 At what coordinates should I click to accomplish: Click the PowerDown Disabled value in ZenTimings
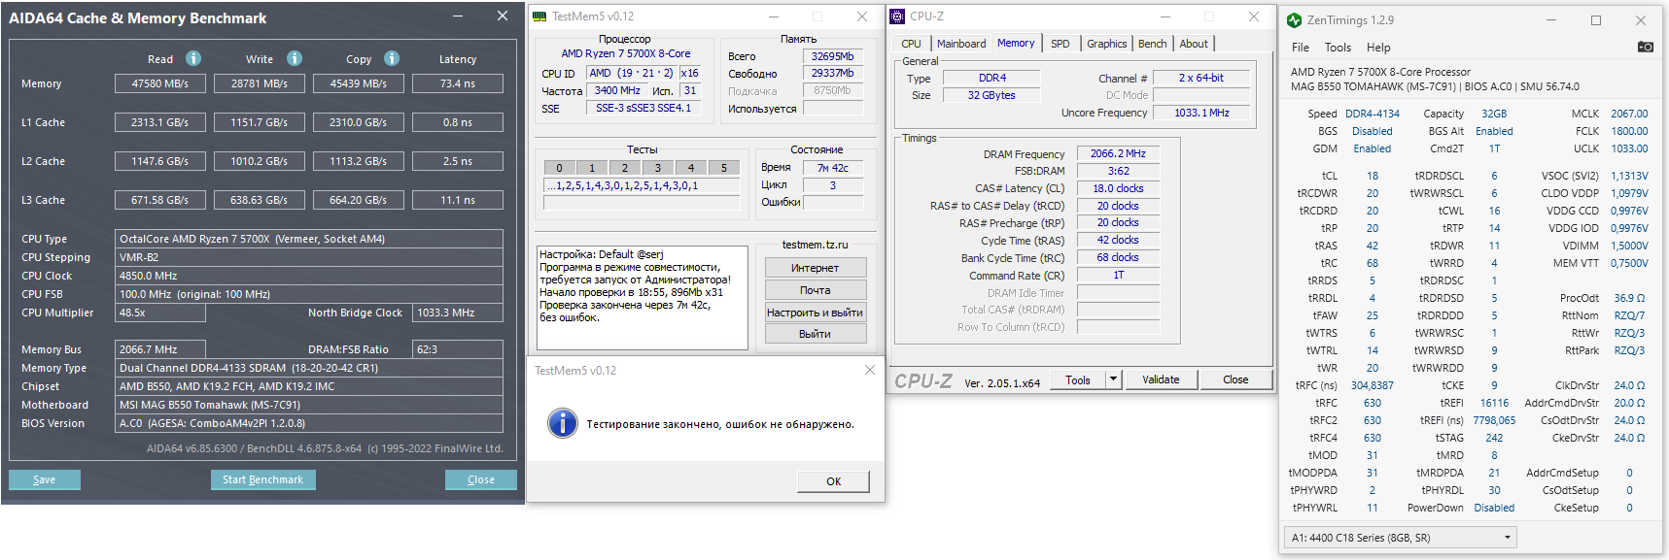pyautogui.click(x=1494, y=508)
